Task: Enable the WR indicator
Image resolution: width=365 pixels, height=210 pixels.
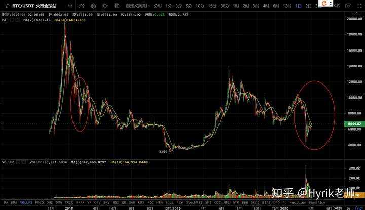Action: [124, 202]
